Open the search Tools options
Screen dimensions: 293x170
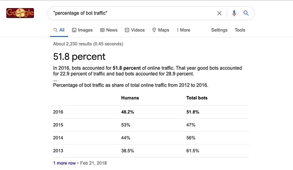[x=240, y=30]
